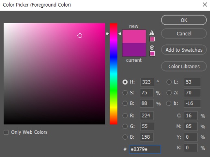210x157 pixels.
Task: Select the R red radio button
Action: click(125, 116)
